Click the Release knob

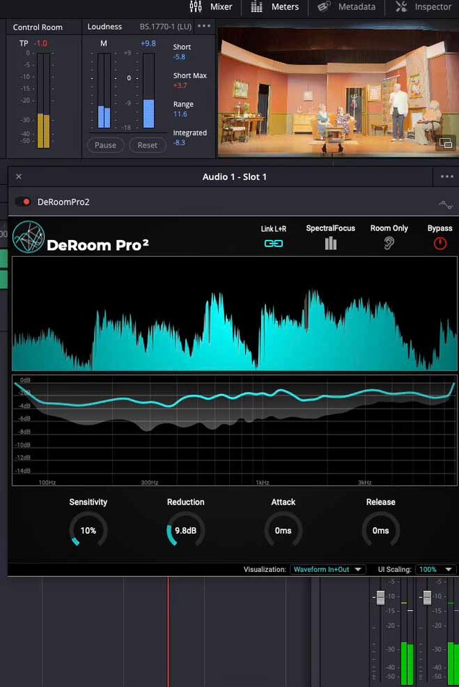pos(381,530)
